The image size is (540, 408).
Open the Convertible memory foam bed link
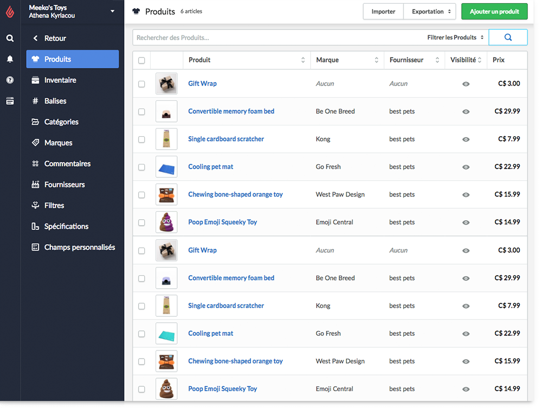click(x=231, y=111)
